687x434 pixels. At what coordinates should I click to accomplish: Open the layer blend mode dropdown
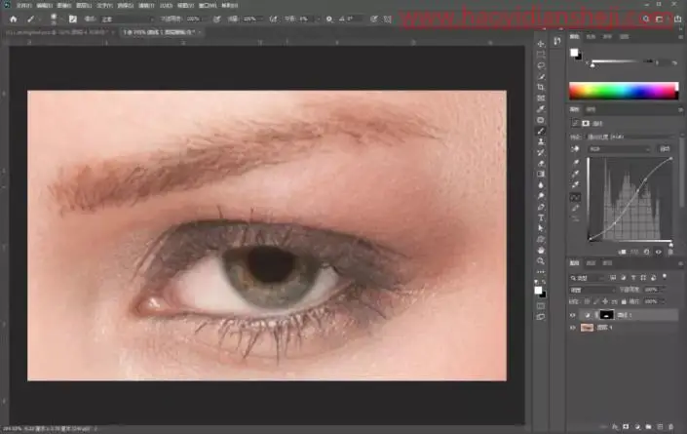coord(592,290)
